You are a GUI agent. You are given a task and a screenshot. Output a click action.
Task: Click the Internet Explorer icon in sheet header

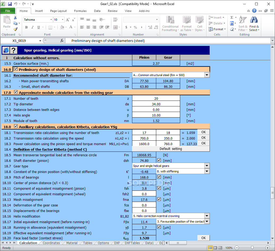pyautogui.click(x=6, y=50)
